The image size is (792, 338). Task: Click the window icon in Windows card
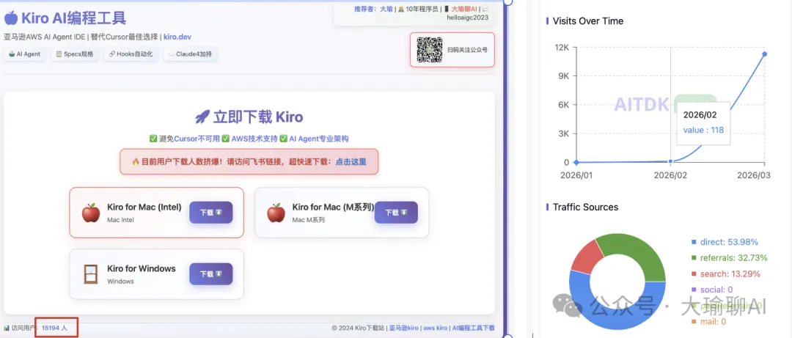coord(91,273)
